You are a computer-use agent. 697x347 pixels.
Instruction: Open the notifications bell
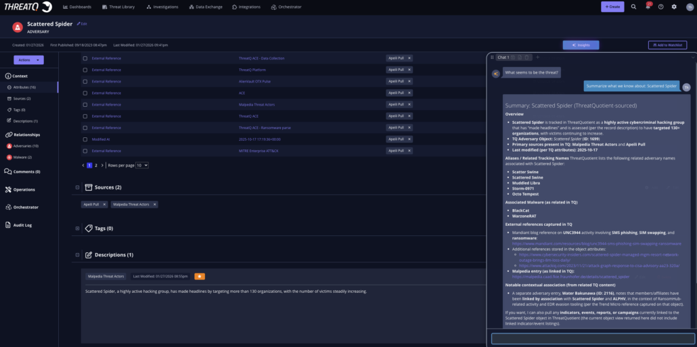click(648, 7)
